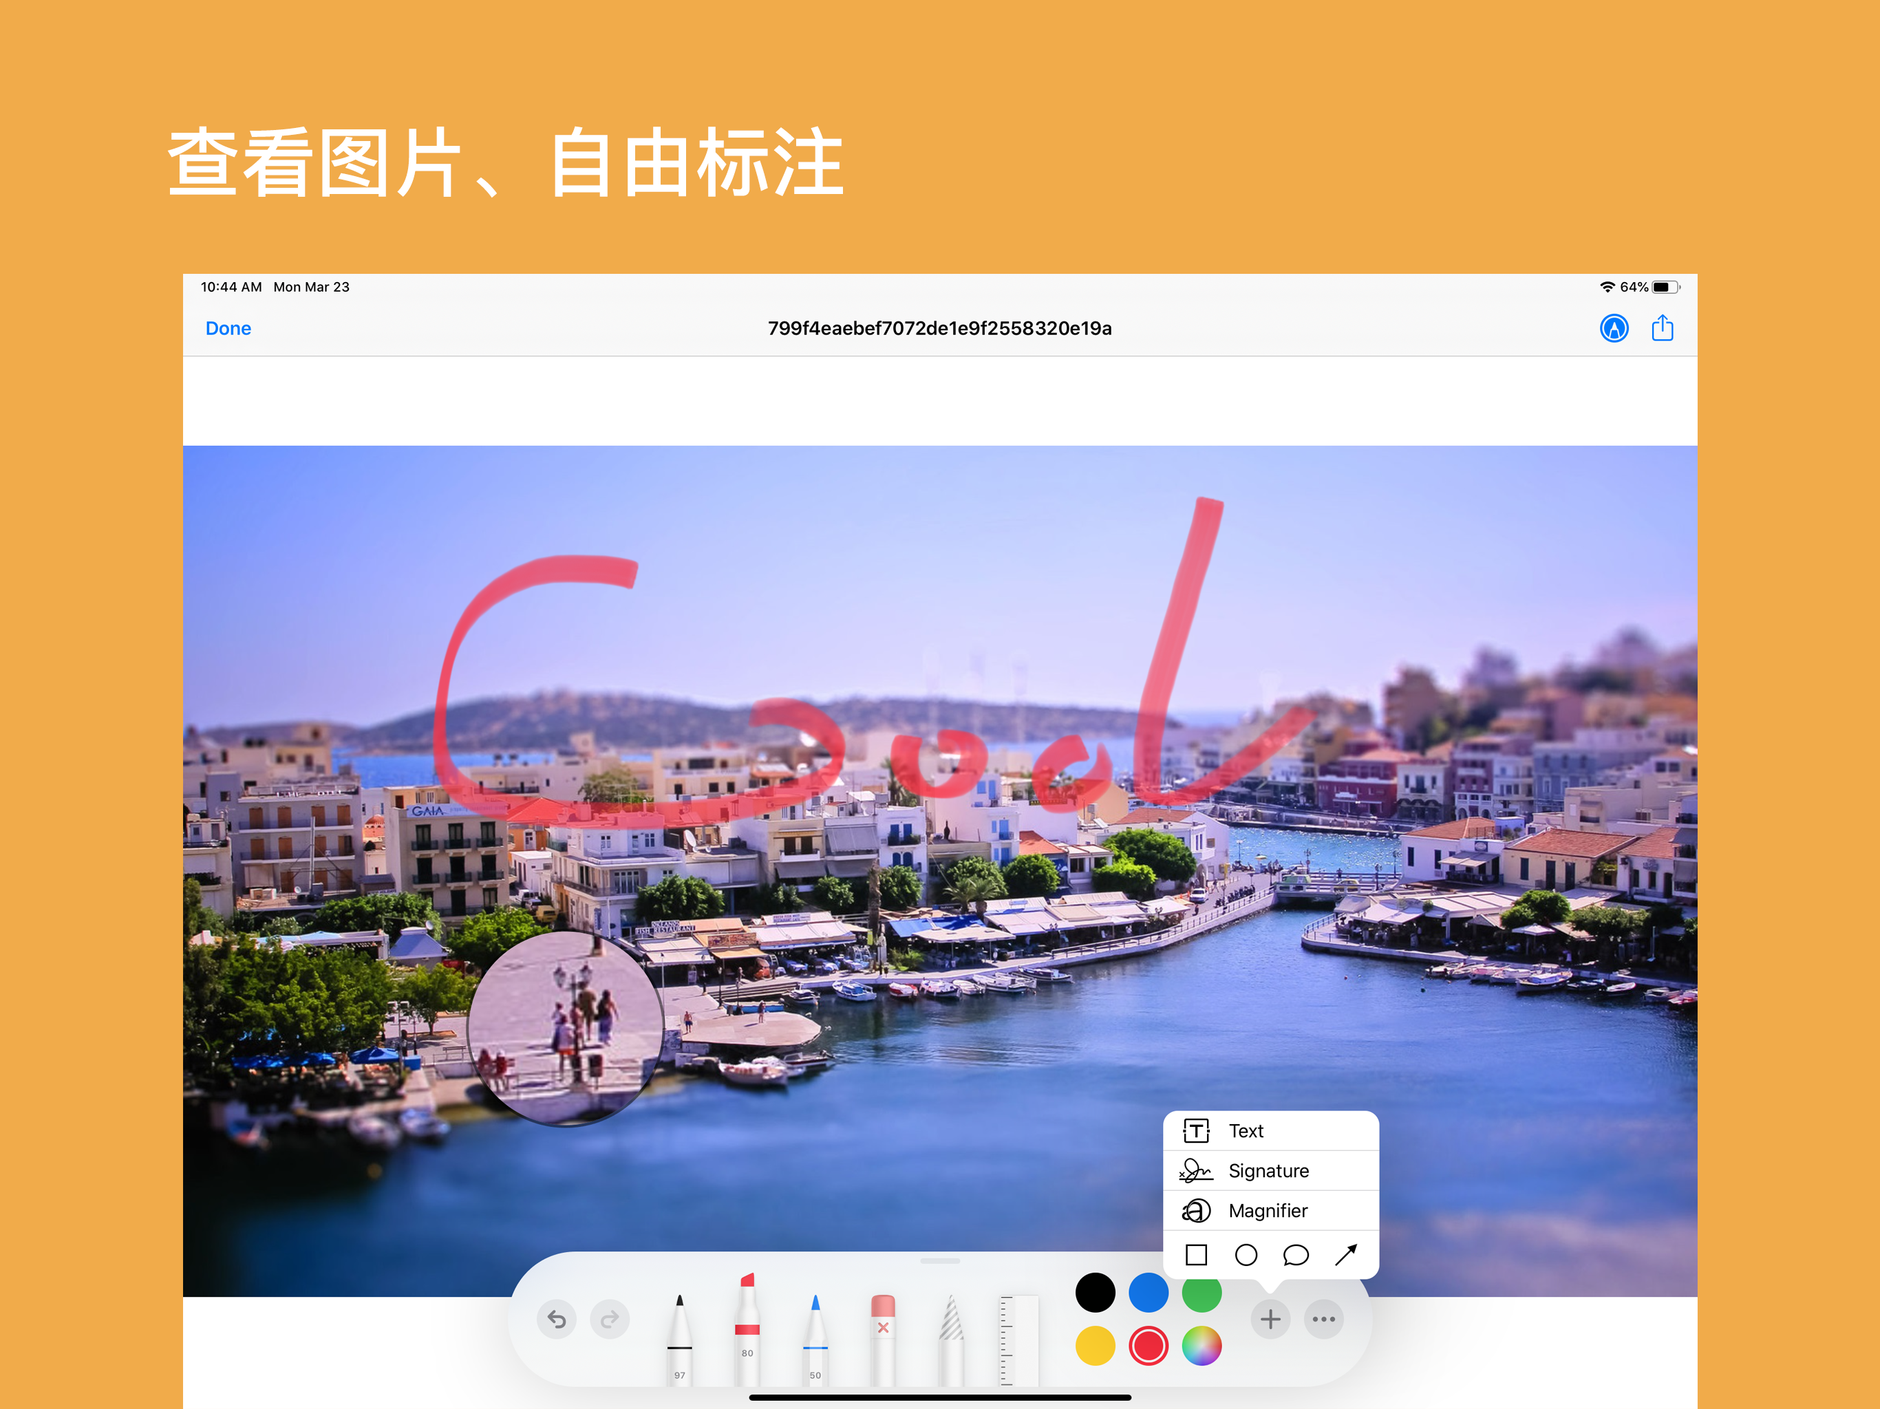The image size is (1880, 1409).
Task: Choose Magnifier from the popup menu
Action: 1270,1210
